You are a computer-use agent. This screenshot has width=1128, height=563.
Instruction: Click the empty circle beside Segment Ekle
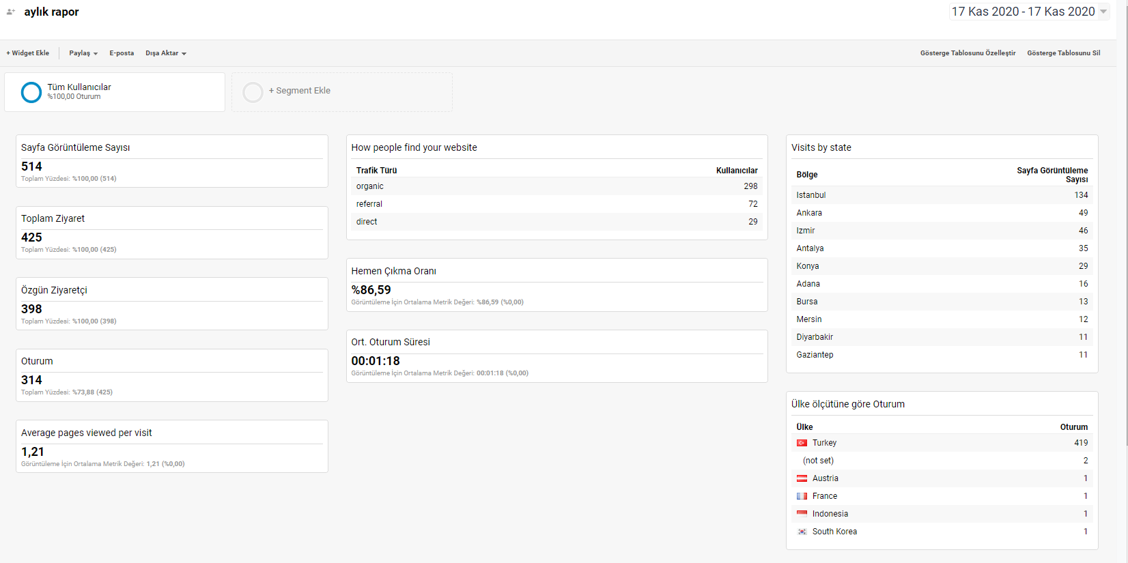pos(253,92)
